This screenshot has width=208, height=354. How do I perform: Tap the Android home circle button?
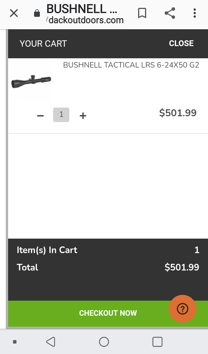(104, 342)
